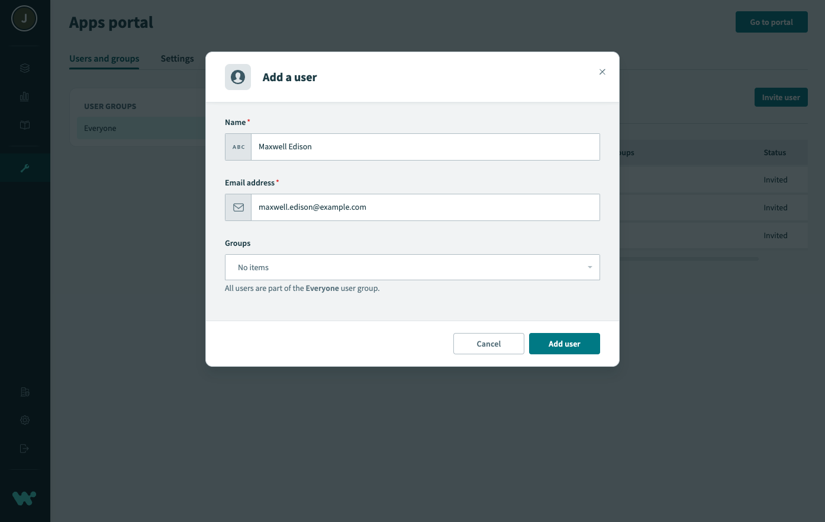825x522 pixels.
Task: Focus the Email address input field
Action: (425, 207)
